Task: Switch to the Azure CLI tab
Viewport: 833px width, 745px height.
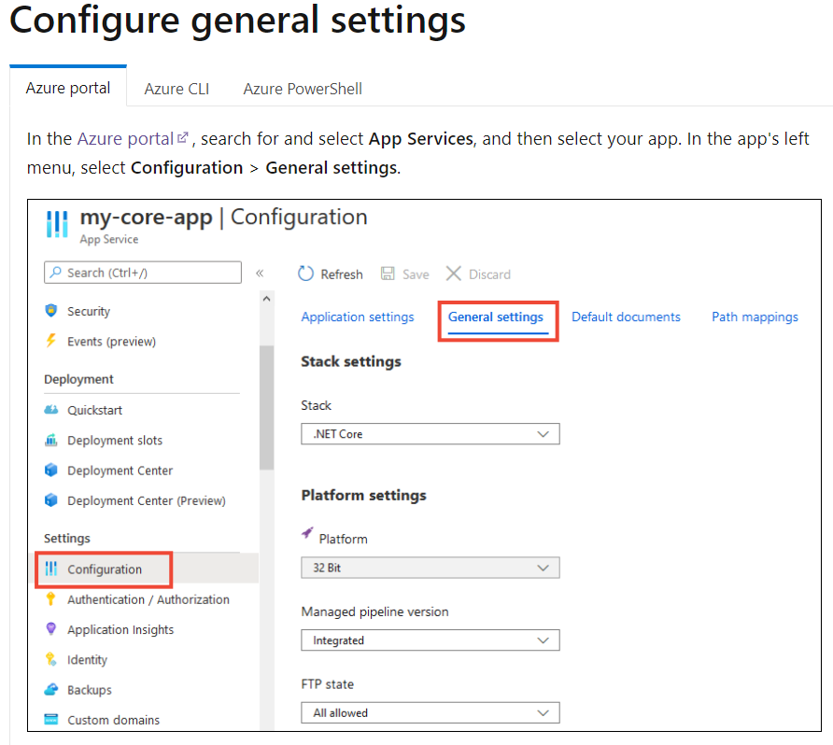Action: [x=176, y=89]
